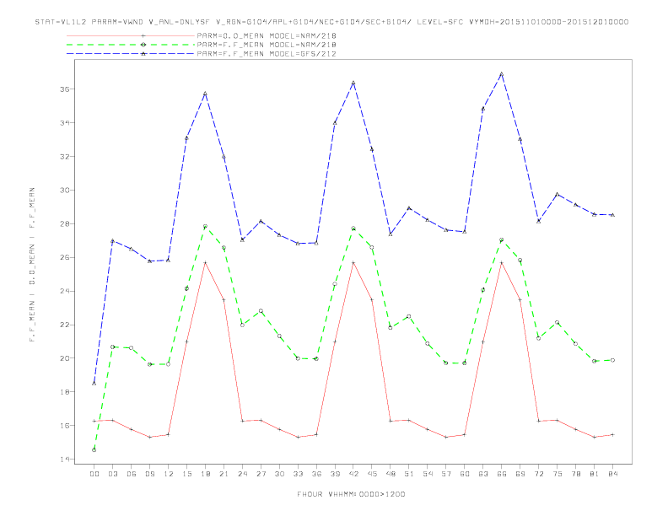Click x-axis tick label 33
668x516 pixels.
[298, 474]
